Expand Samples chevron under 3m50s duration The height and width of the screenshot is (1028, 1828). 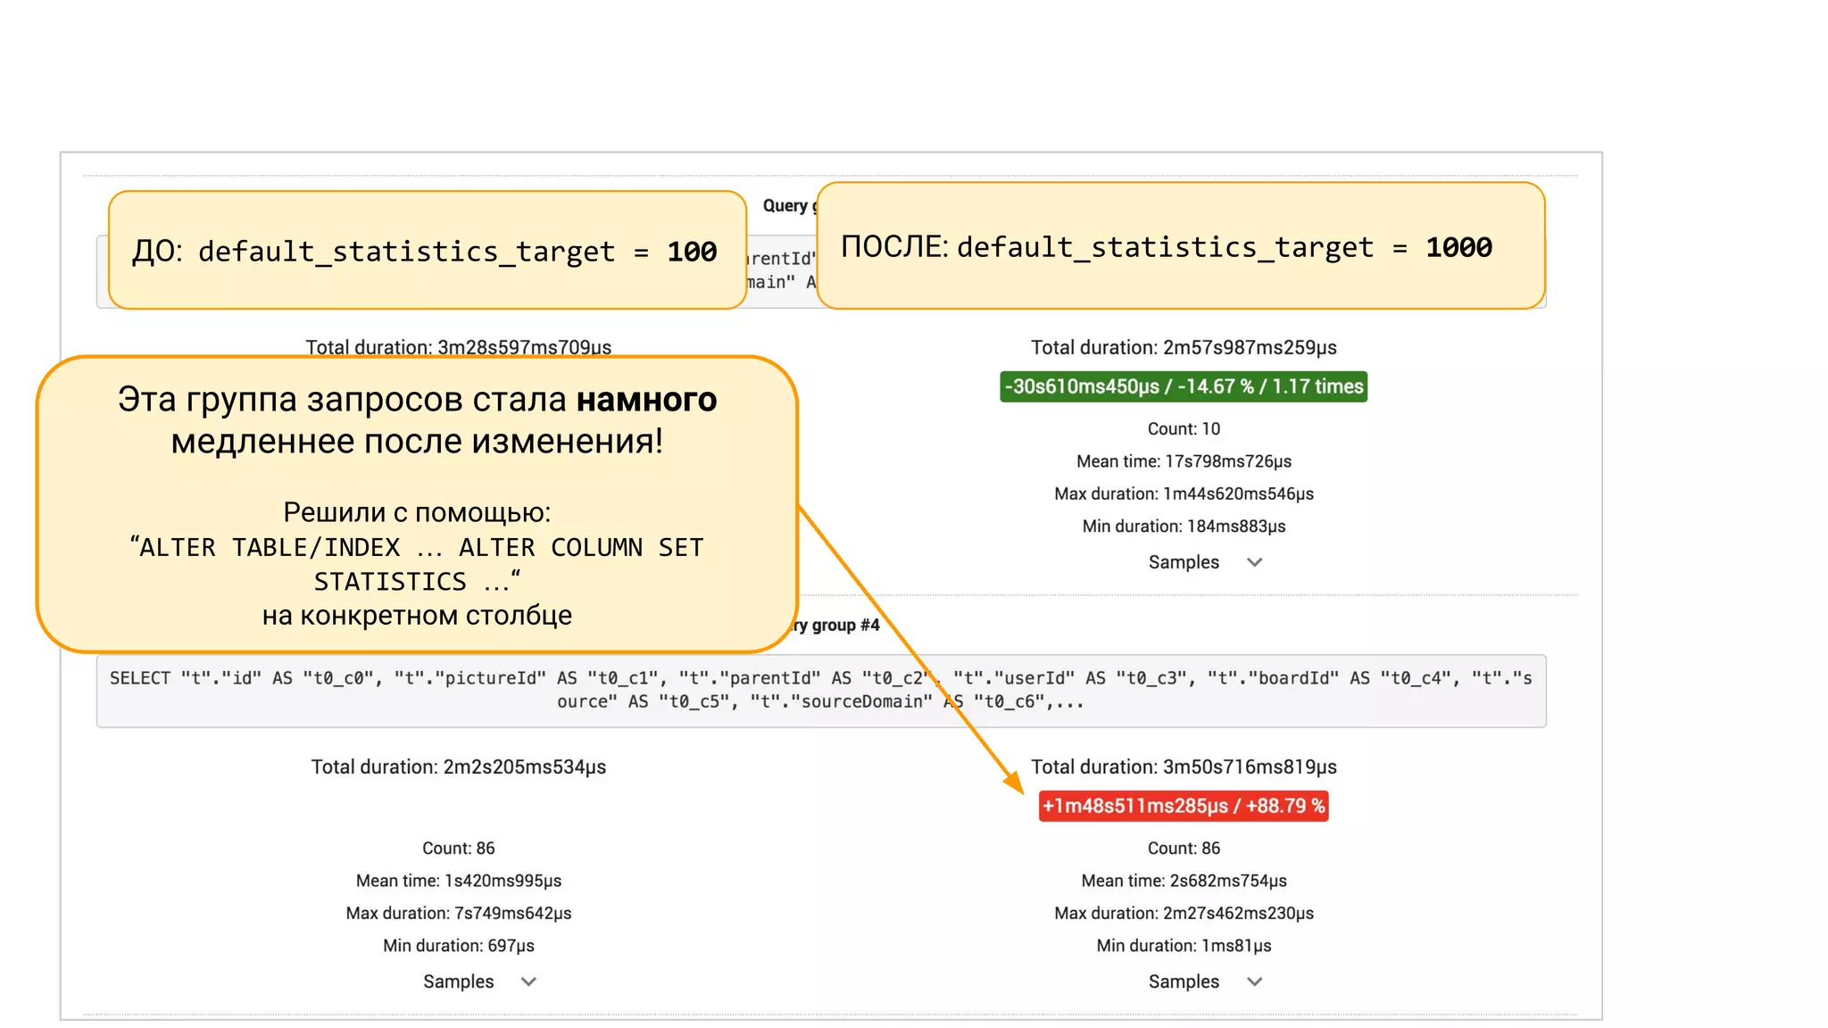(x=1254, y=982)
